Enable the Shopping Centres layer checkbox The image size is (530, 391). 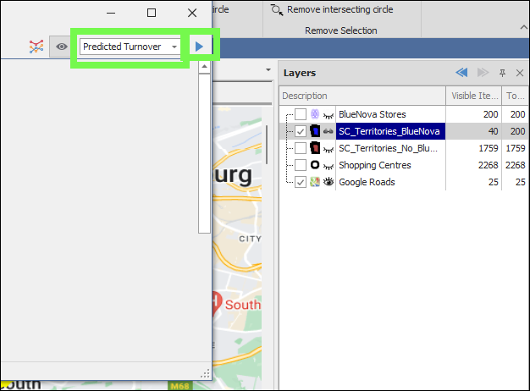301,165
